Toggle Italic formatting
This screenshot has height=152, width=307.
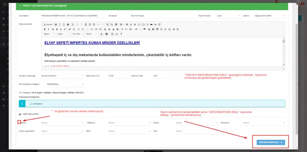click(x=48, y=29)
